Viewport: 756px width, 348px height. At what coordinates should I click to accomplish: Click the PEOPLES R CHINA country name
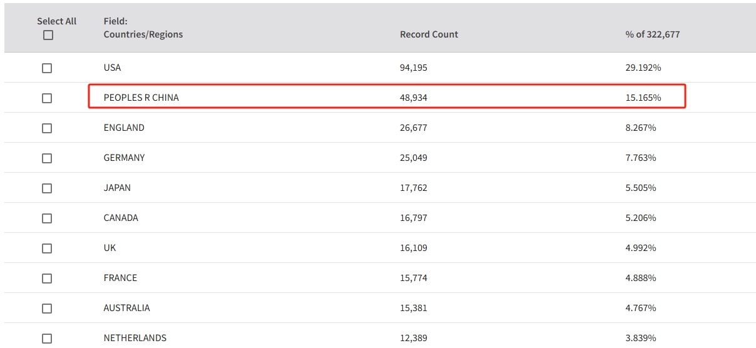[x=141, y=98]
